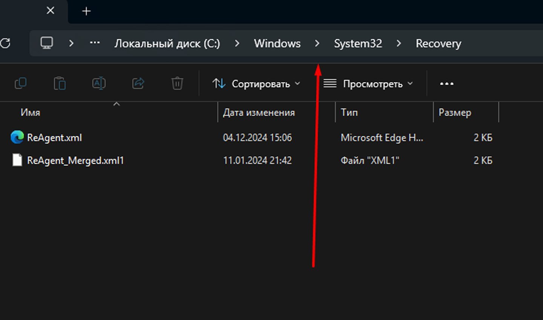This screenshot has width=543, height=320.
Task: Click the Delete trash icon
Action: click(177, 83)
